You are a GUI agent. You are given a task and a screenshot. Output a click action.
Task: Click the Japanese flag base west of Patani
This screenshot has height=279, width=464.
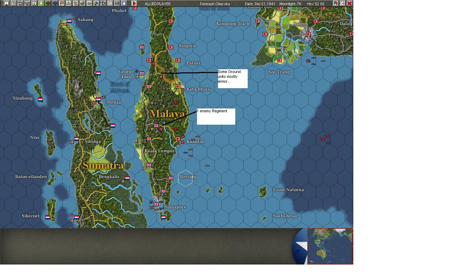click(149, 60)
